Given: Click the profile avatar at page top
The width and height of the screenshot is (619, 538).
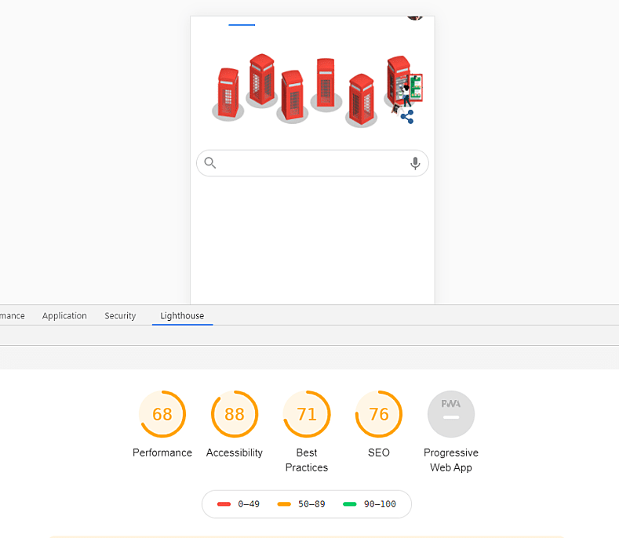Looking at the screenshot, I should [x=415, y=17].
